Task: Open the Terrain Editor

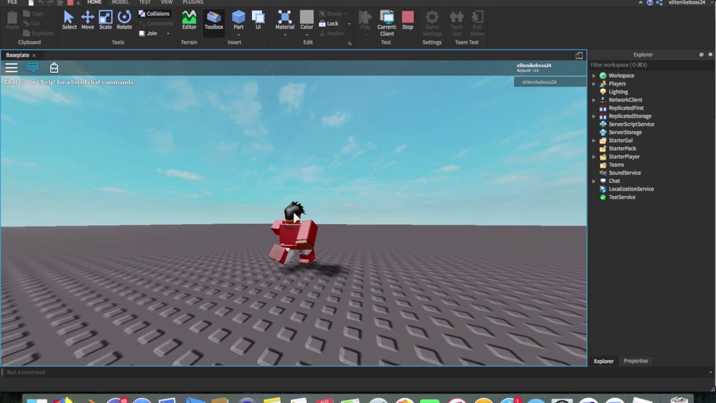Action: tap(189, 20)
